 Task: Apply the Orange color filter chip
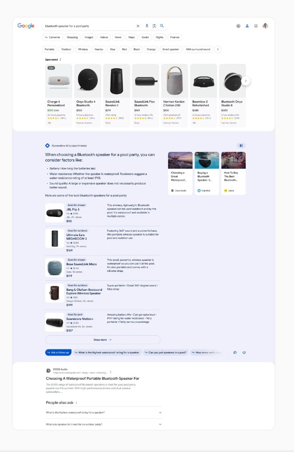point(151,49)
